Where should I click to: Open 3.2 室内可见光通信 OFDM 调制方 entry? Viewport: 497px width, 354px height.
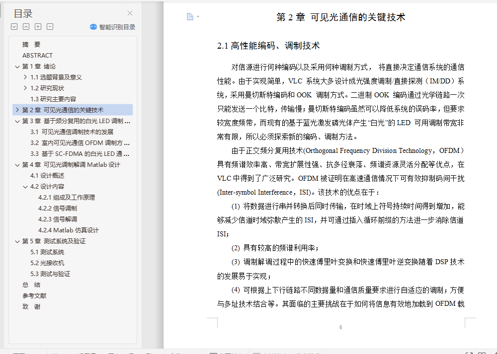80,143
